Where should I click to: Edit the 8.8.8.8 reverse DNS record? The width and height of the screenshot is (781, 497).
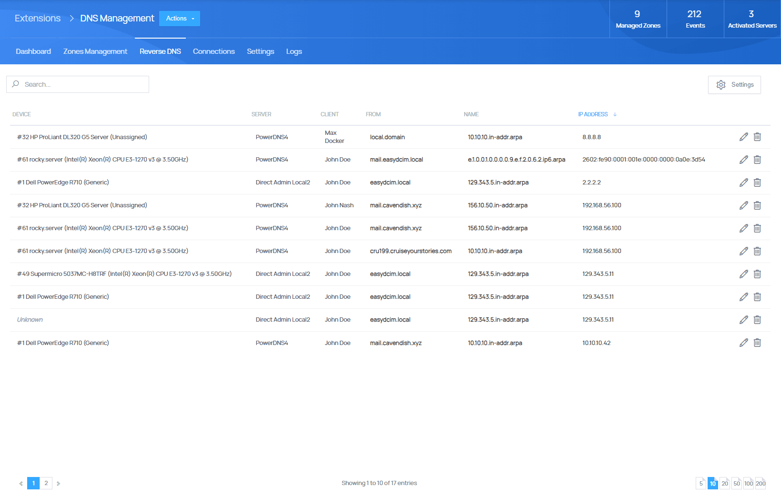tap(744, 137)
